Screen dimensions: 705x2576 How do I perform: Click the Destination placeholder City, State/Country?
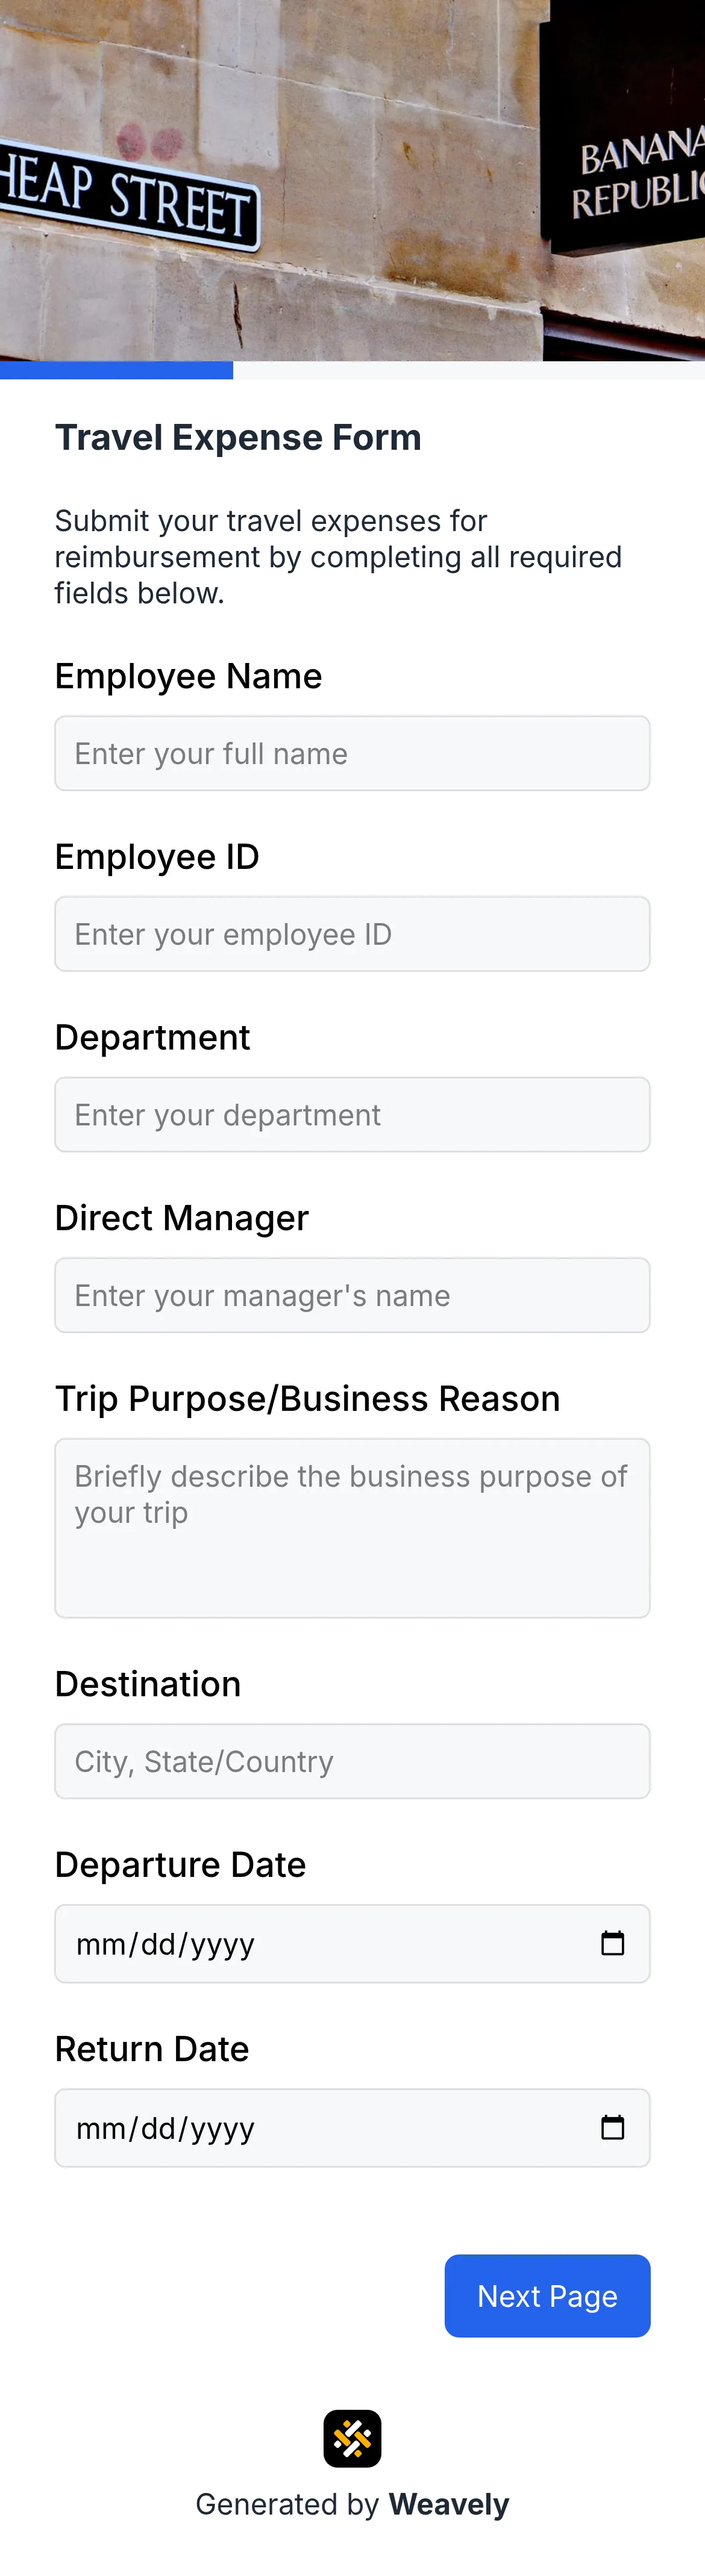pos(203,1761)
